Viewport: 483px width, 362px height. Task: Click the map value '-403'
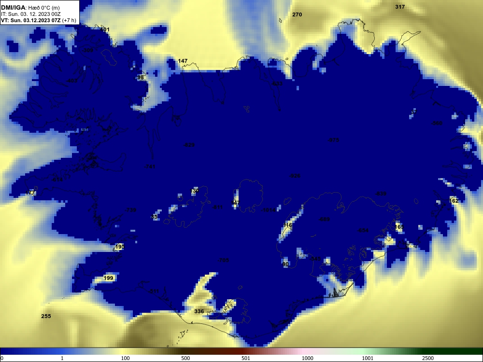click(71, 81)
